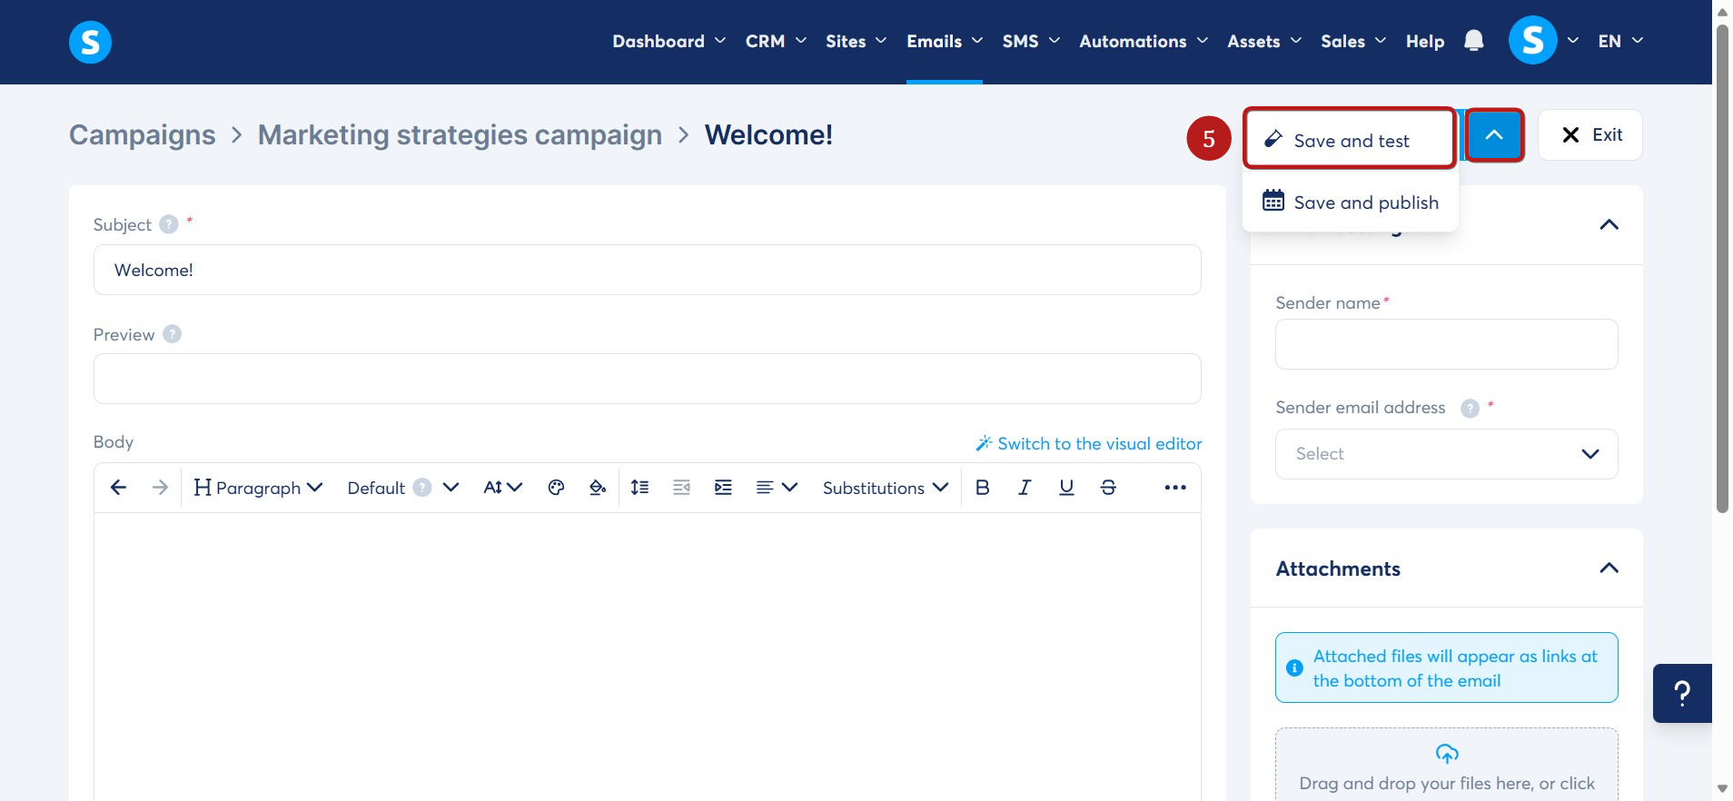Toggle strikethrough formatting

[x=1108, y=488]
